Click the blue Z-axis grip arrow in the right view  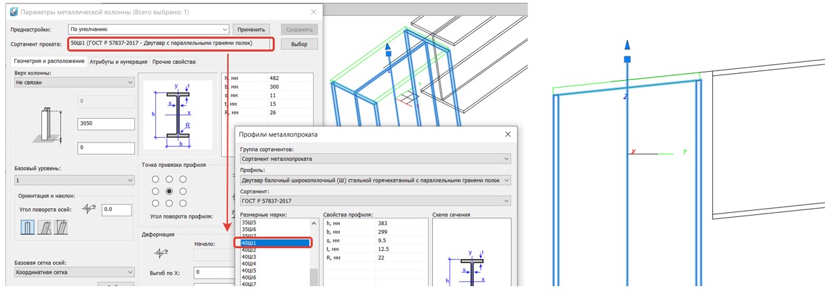(628, 45)
